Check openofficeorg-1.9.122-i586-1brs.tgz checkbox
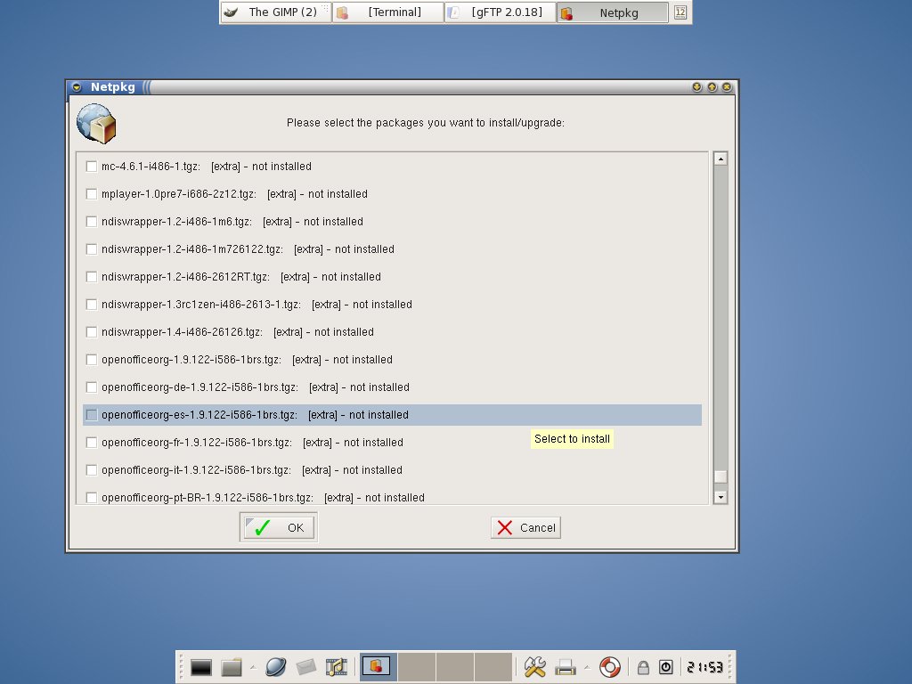 (92, 360)
